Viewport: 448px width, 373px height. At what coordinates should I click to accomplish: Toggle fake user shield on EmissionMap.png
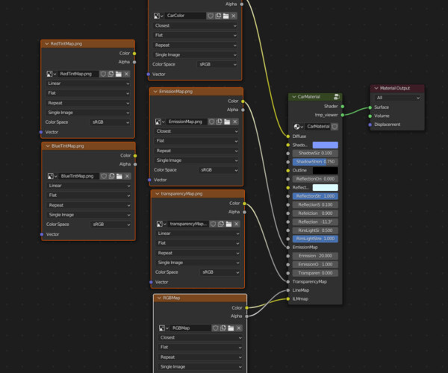coord(212,122)
